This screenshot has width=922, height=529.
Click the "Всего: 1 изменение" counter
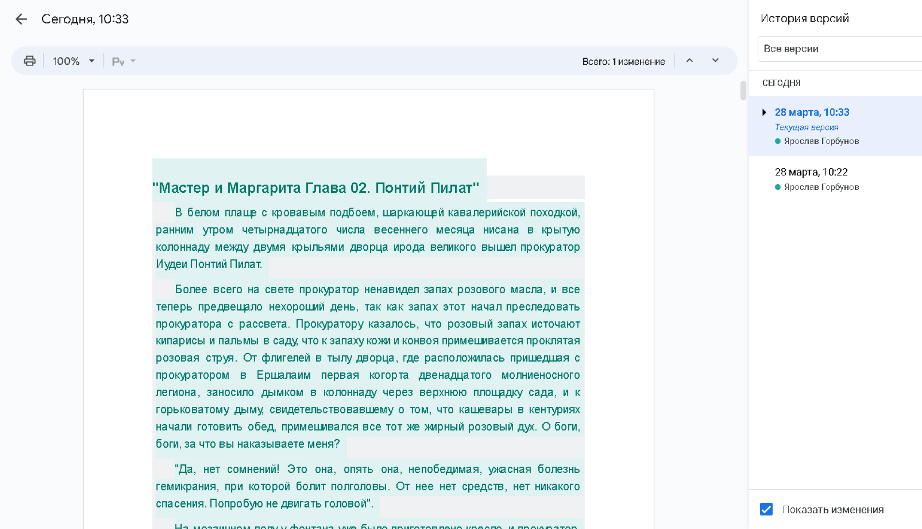[x=623, y=61]
